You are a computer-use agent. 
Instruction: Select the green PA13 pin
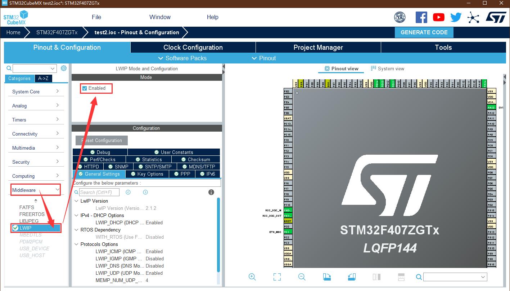point(491,107)
